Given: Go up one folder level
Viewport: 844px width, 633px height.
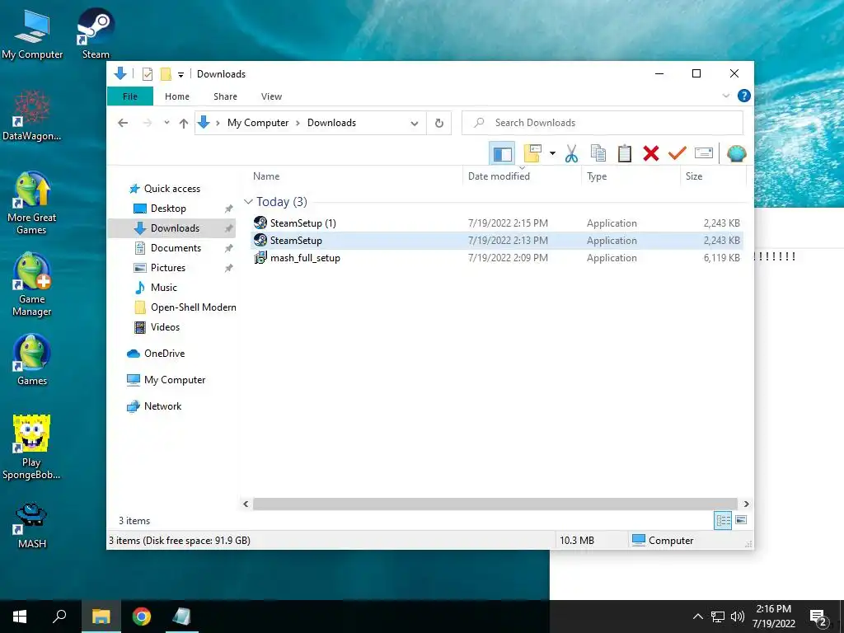Looking at the screenshot, I should (x=184, y=124).
